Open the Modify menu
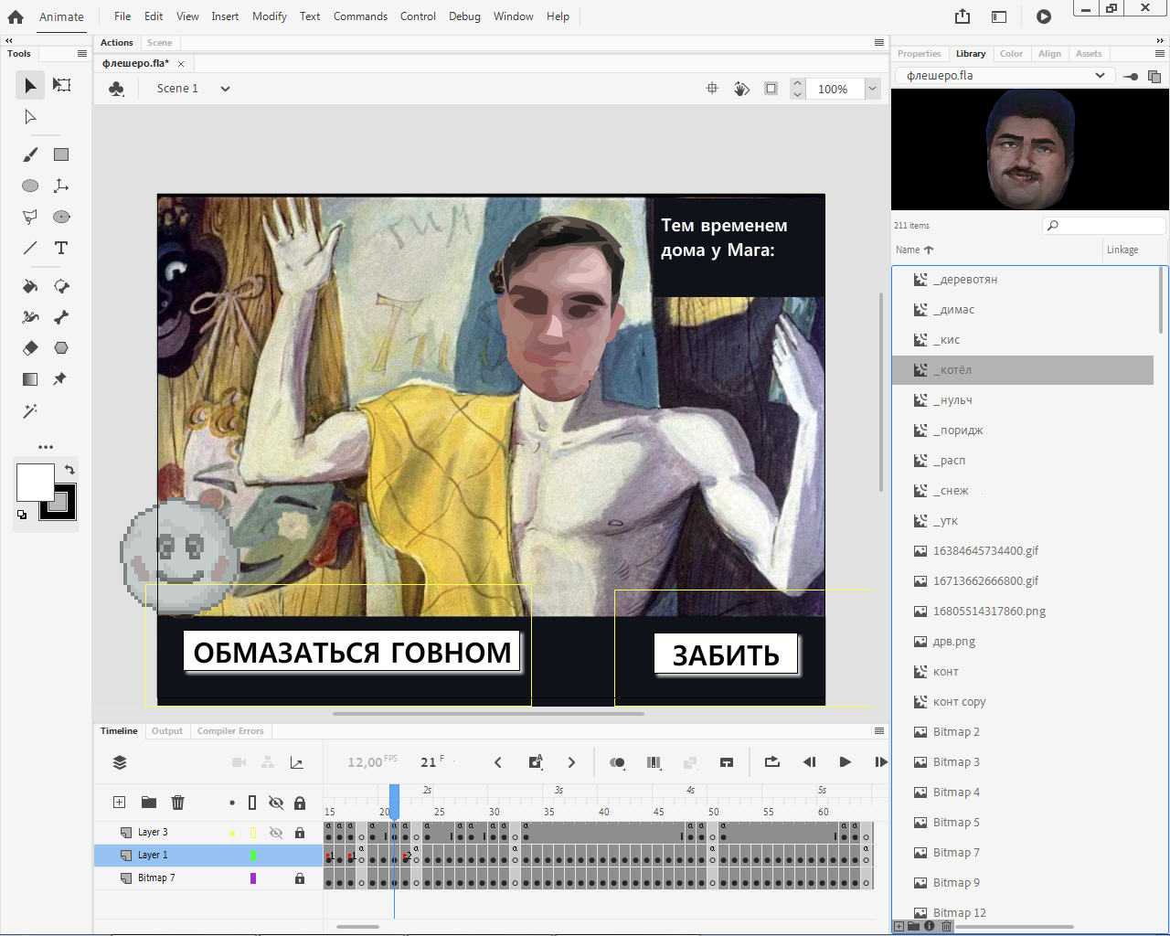Screen dimensions: 1170x936 pos(269,16)
